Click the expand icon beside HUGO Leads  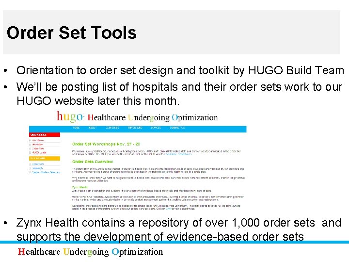point(30,153)
